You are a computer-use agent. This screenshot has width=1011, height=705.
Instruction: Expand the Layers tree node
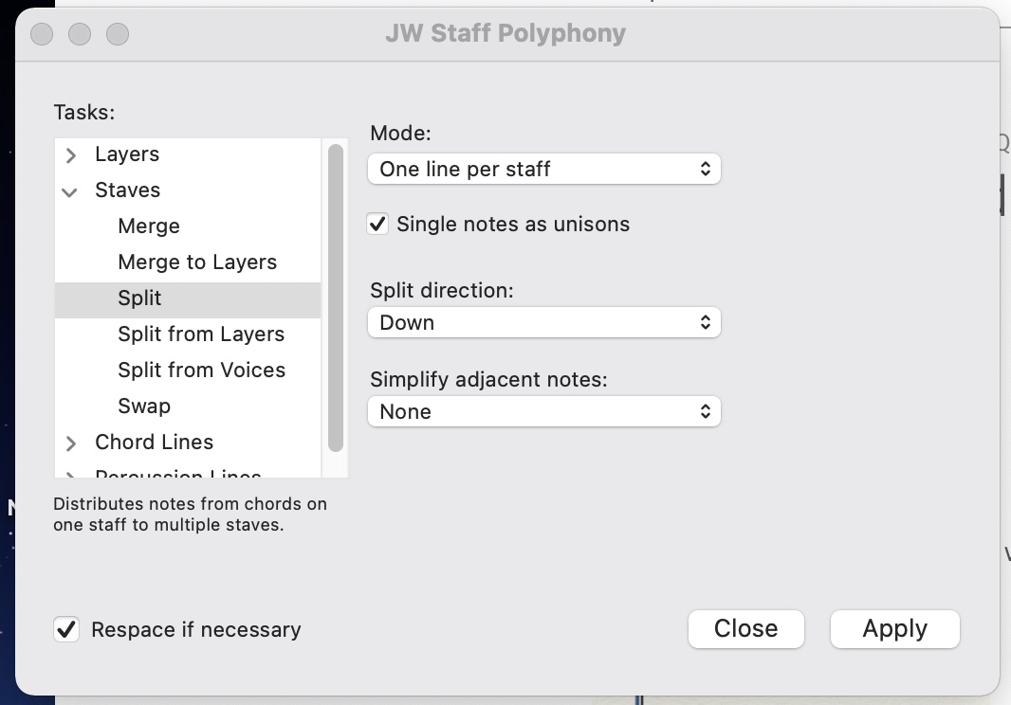tap(71, 155)
